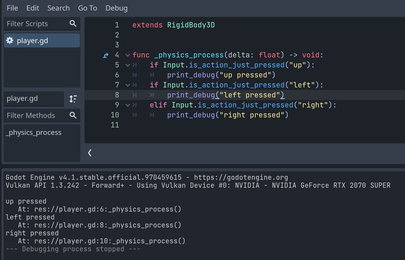Click the "Debugging process stopped" output line
Screen dimensions: 405x260
[x=73, y=249]
